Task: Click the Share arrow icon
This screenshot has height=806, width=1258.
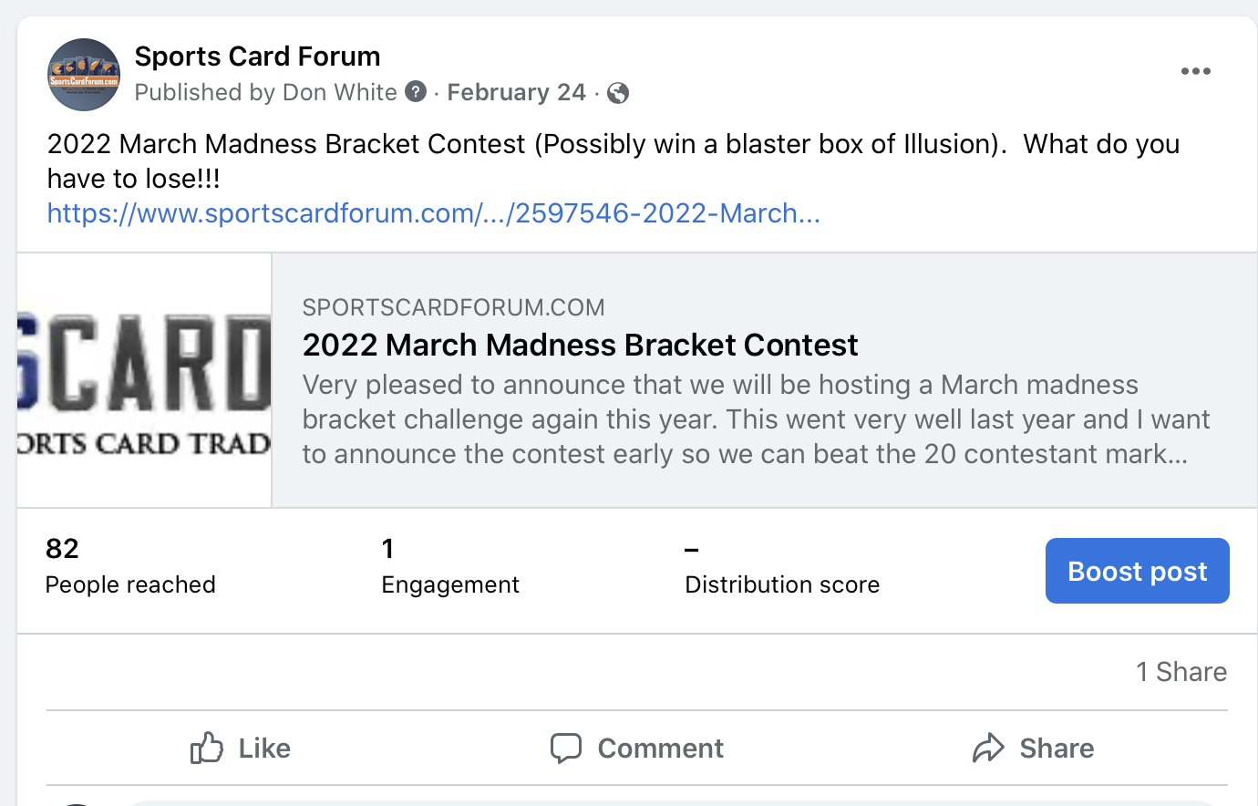Action: click(x=988, y=749)
